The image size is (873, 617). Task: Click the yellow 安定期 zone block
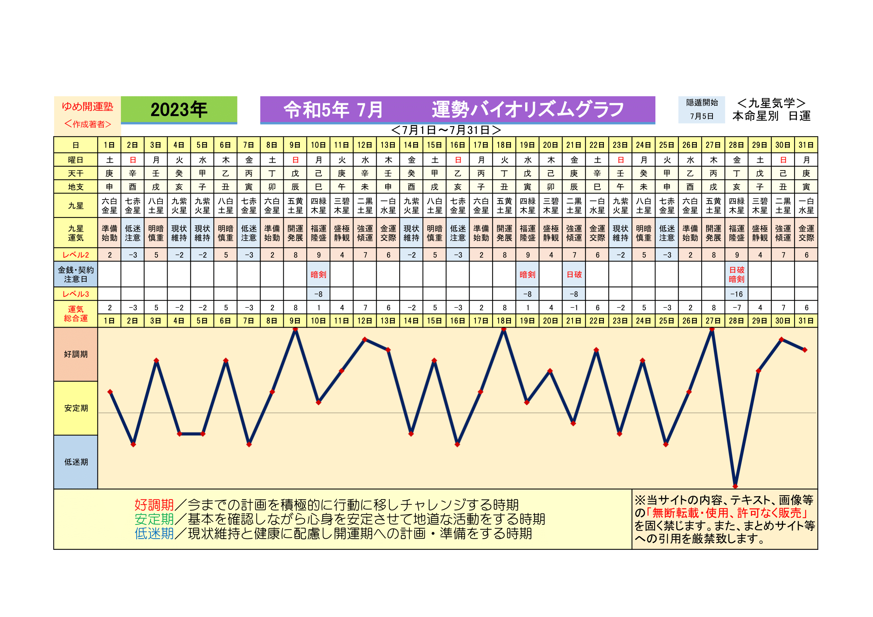(x=76, y=408)
